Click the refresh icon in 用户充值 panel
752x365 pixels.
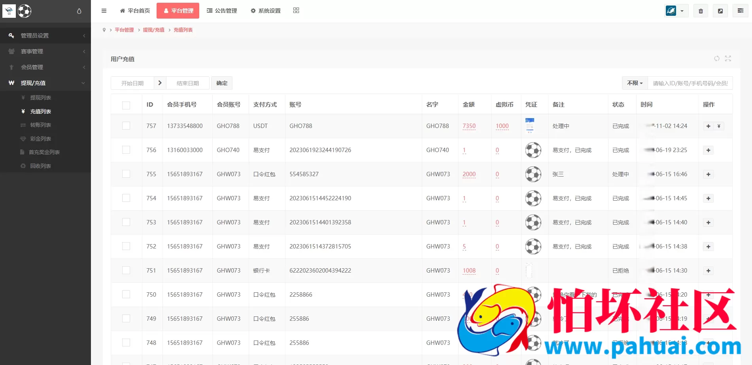(x=717, y=58)
